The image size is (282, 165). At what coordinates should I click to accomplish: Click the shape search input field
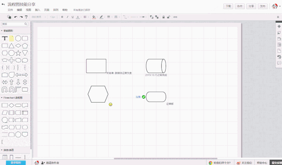point(15,24)
